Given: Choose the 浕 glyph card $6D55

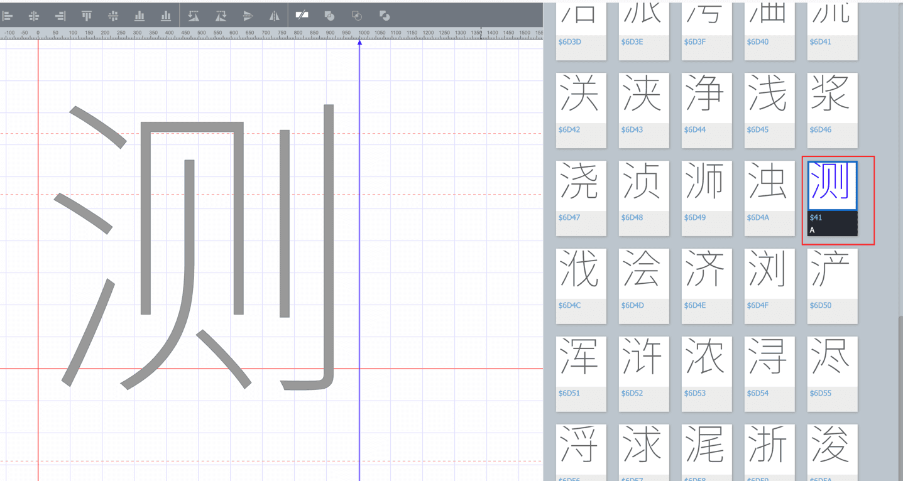Looking at the screenshot, I should (x=833, y=374).
